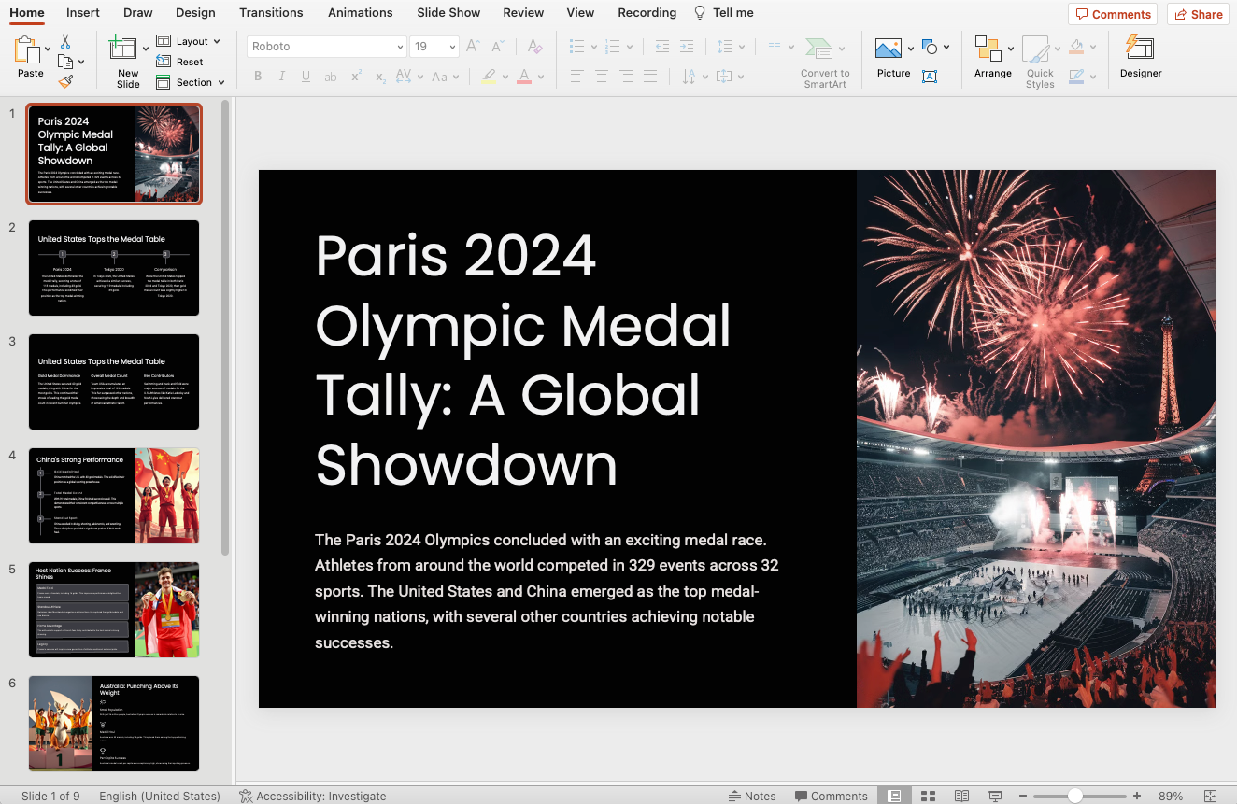
Task: Fit slide to current window
Action: (x=1211, y=796)
